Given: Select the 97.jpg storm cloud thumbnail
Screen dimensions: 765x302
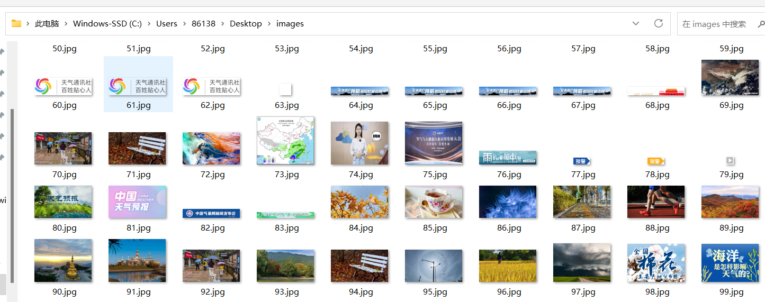Looking at the screenshot, I should [582, 262].
